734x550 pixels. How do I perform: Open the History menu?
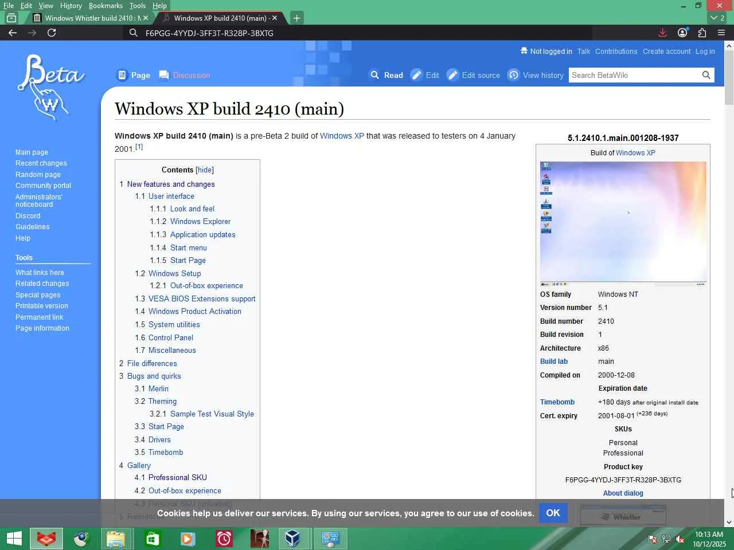coord(71,6)
